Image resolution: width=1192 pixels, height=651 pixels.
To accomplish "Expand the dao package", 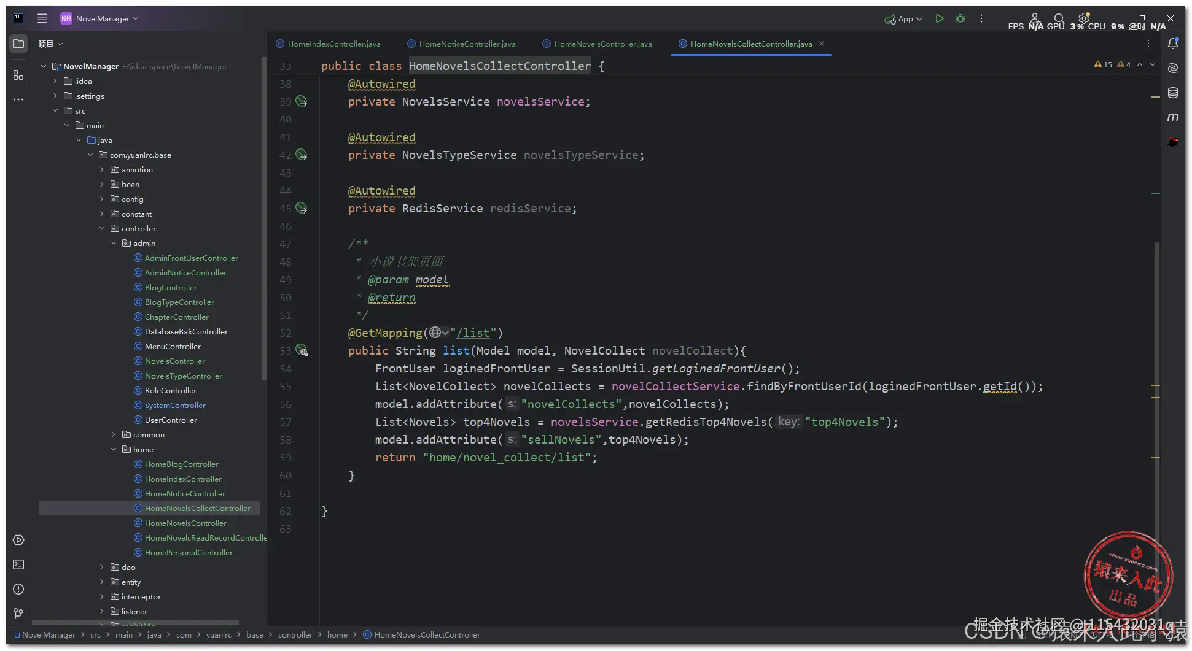I will [x=102, y=567].
